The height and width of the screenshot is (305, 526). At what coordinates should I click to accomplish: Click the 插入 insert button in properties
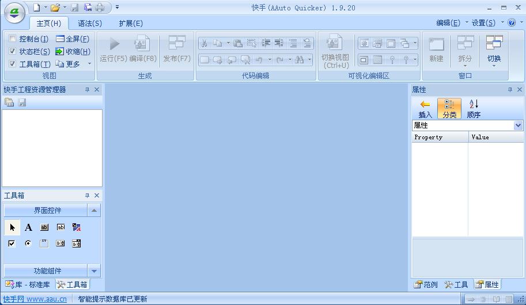click(x=425, y=109)
